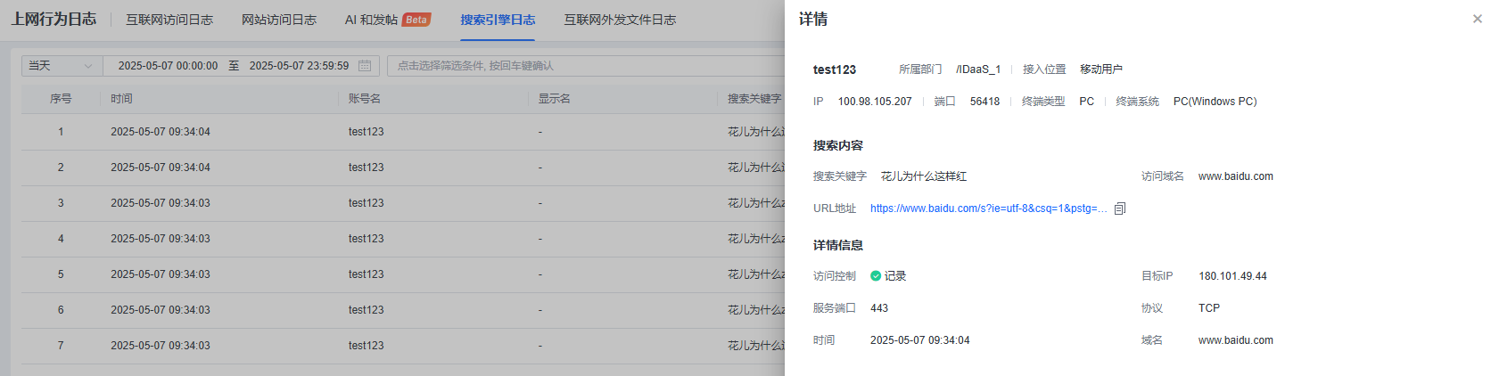The height and width of the screenshot is (376, 1491).
Task: Click the green 记录 status icon
Action: pyautogui.click(x=876, y=276)
